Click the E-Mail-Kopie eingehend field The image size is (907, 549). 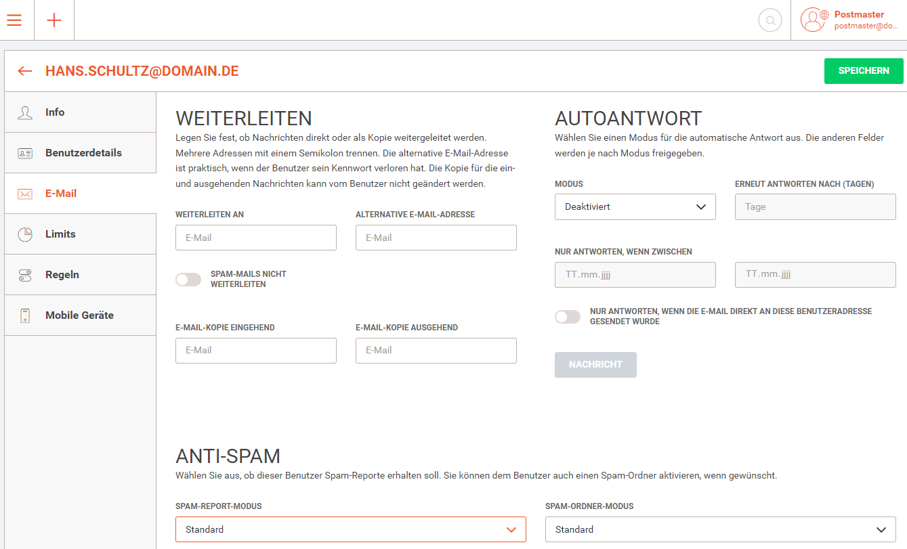tap(255, 351)
